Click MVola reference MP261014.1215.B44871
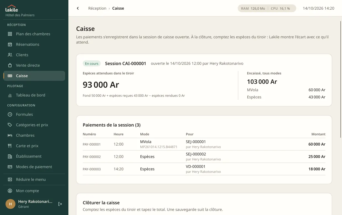 tap(159, 147)
